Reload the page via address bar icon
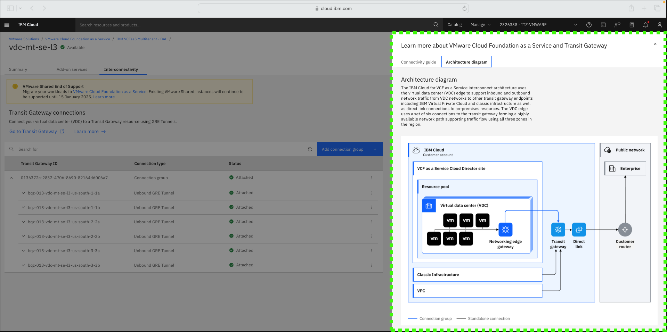 click(464, 8)
